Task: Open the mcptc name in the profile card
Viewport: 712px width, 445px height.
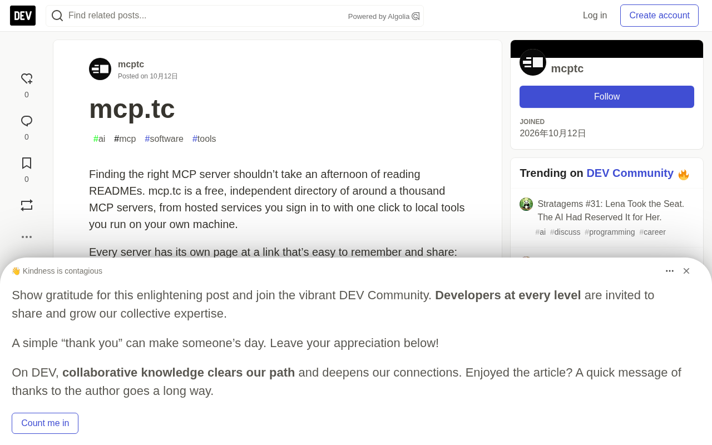Action: point(567,68)
